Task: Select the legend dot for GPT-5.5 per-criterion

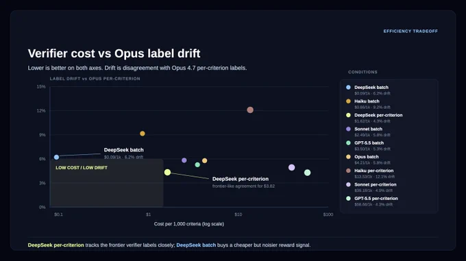Action: coord(348,199)
